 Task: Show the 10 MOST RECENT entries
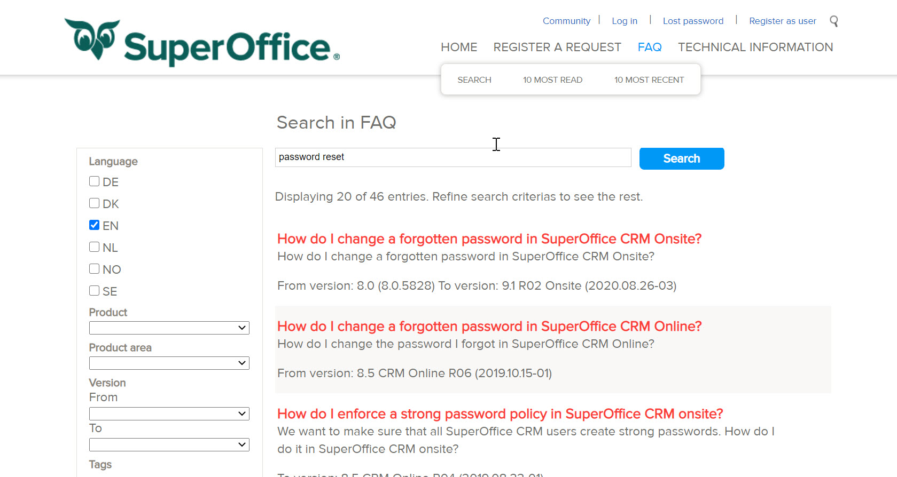649,80
